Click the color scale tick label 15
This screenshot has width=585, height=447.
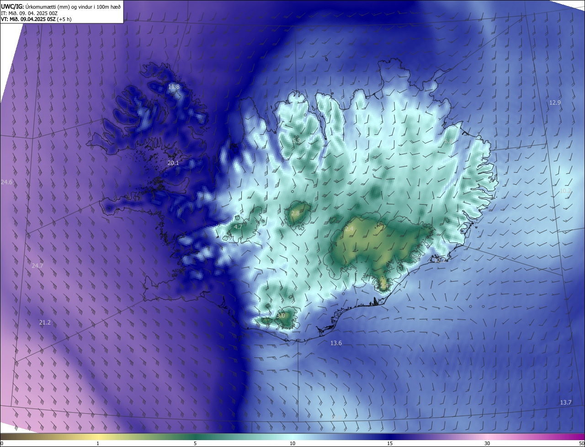click(x=390, y=443)
